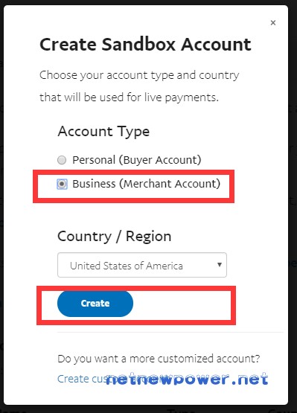297x413 pixels.
Task: Click the 'Choose your account type and country' text
Action: (x=139, y=76)
